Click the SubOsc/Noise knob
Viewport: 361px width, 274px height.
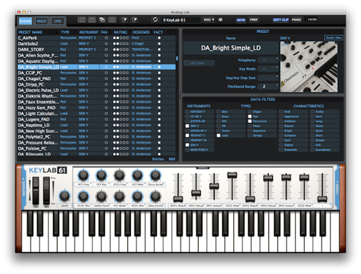pyautogui.click(x=102, y=196)
